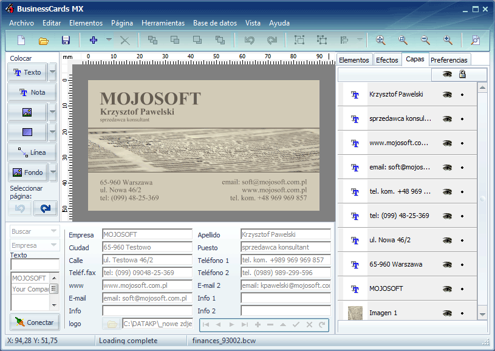Image resolution: width=495 pixels, height=351 pixels.
Task: Click the Empresa field containing MOJOSOFT
Action: (x=147, y=234)
